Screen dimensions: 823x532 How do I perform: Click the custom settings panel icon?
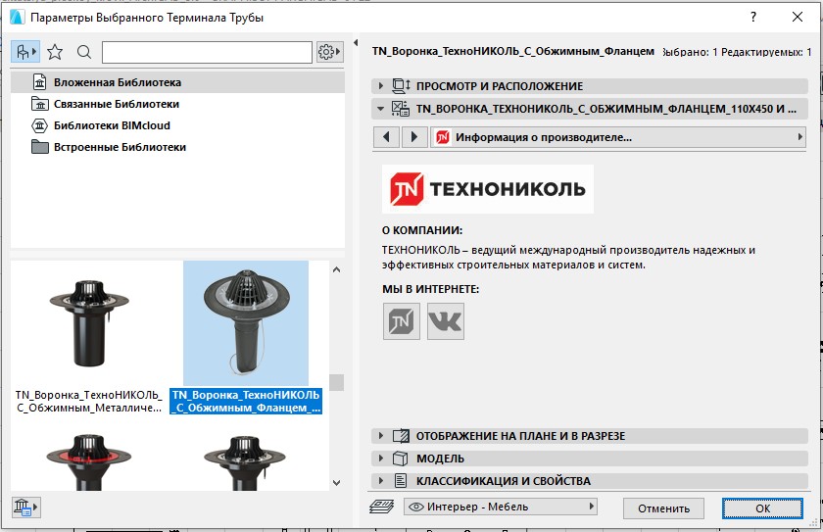coord(401,109)
